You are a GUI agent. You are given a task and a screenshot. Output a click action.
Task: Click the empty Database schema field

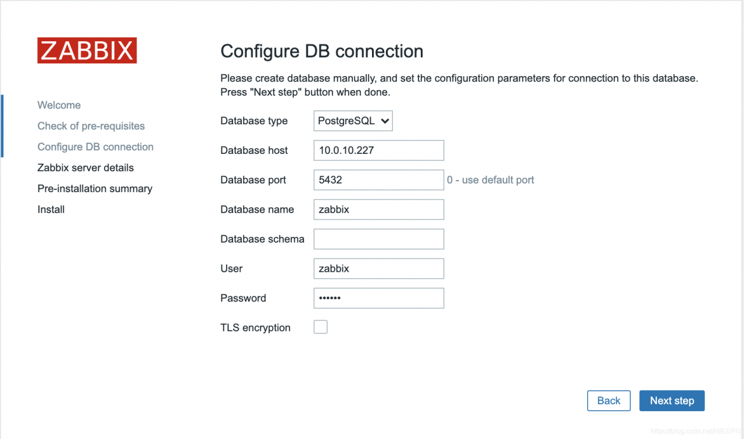[x=379, y=239]
